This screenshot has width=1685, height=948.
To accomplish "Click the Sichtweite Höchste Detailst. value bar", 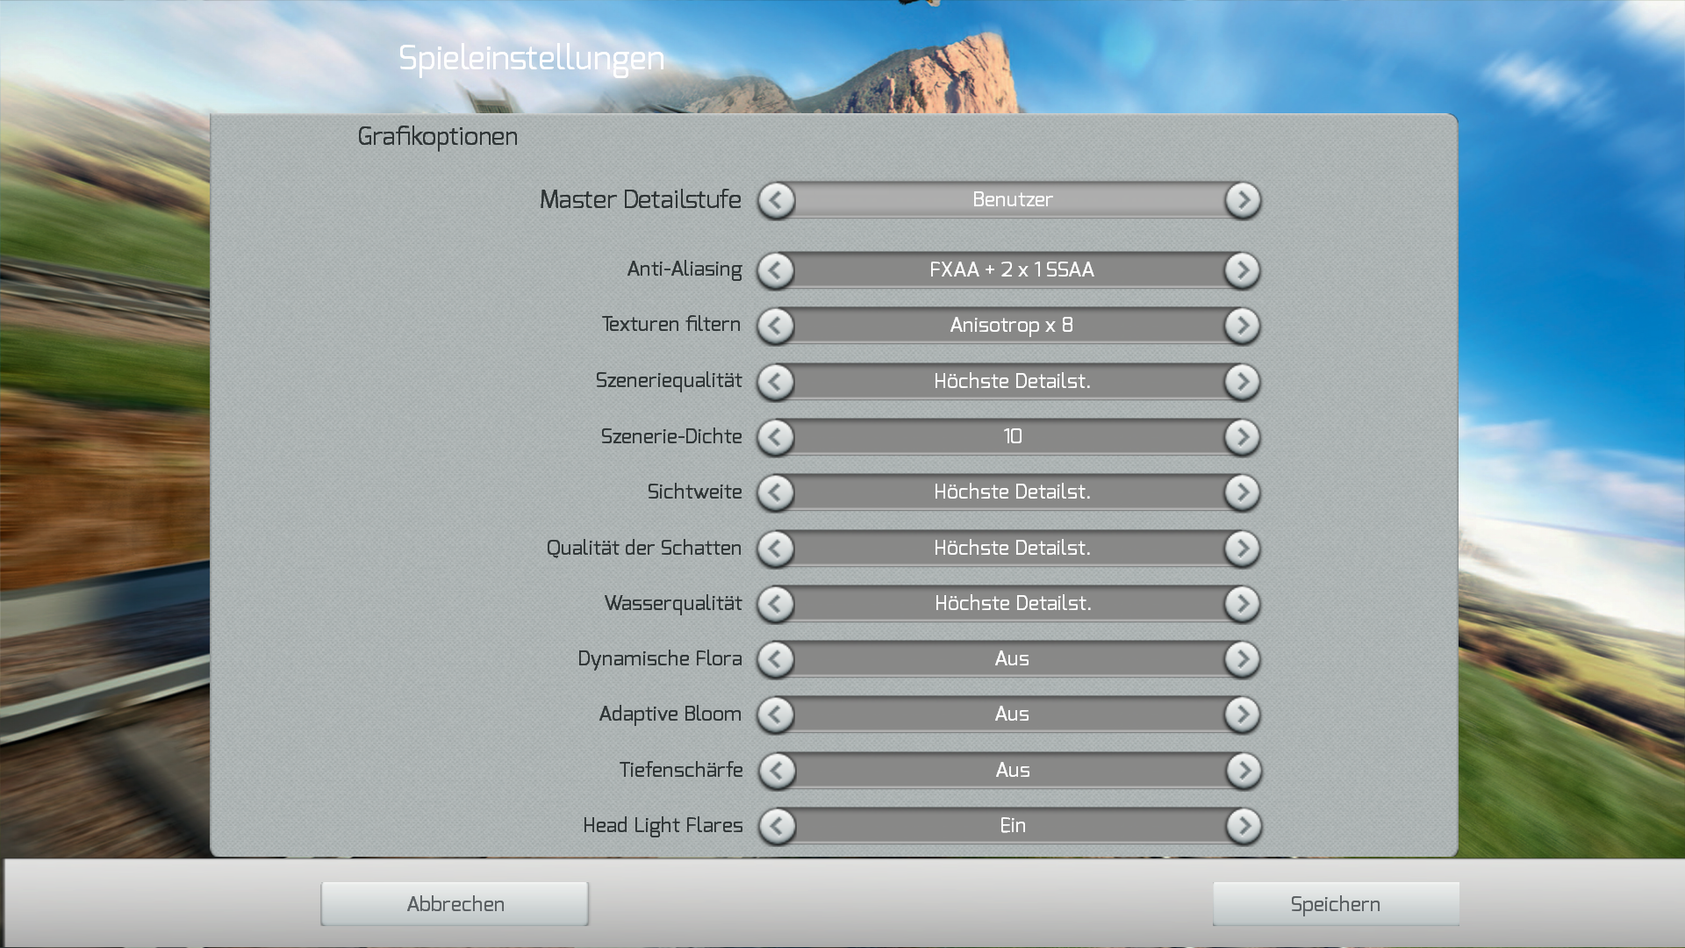I will tap(1011, 492).
